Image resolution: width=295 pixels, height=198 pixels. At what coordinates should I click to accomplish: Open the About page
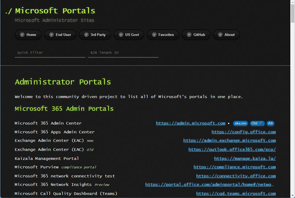pos(226,35)
